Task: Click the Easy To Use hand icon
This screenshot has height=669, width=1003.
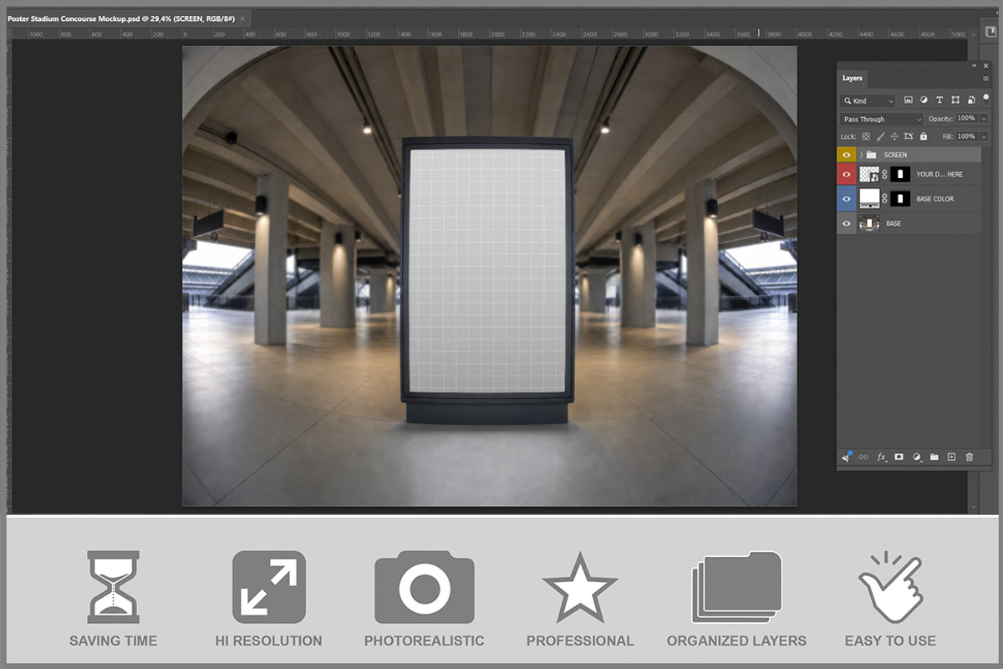Action: [x=889, y=586]
